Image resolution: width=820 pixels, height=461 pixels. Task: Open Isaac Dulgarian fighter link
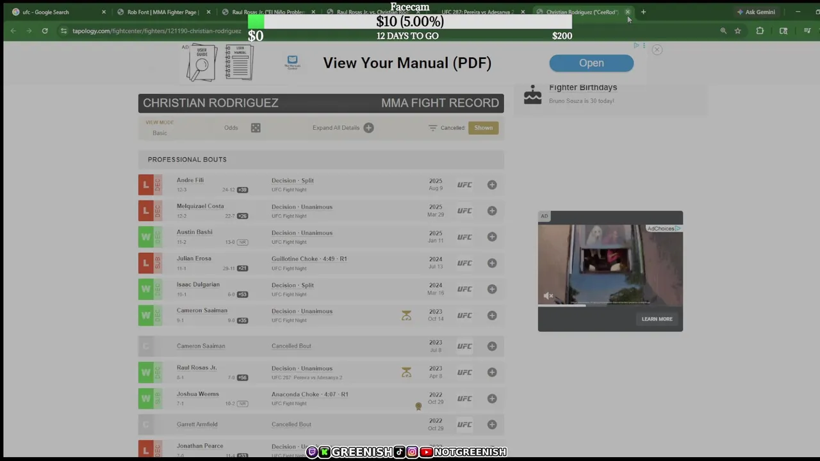(x=198, y=285)
